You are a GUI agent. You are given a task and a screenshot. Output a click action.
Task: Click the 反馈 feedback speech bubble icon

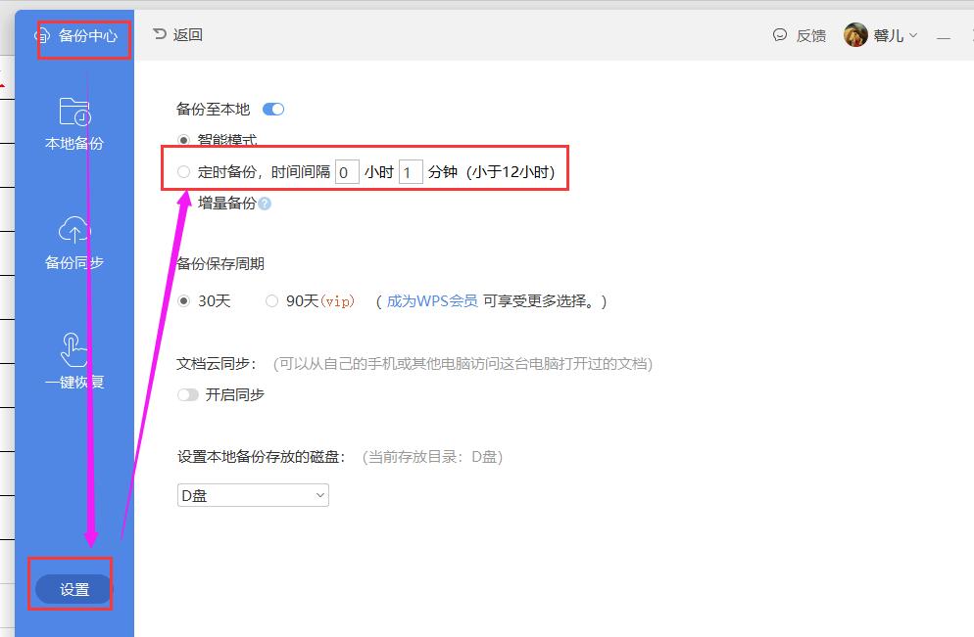(778, 34)
